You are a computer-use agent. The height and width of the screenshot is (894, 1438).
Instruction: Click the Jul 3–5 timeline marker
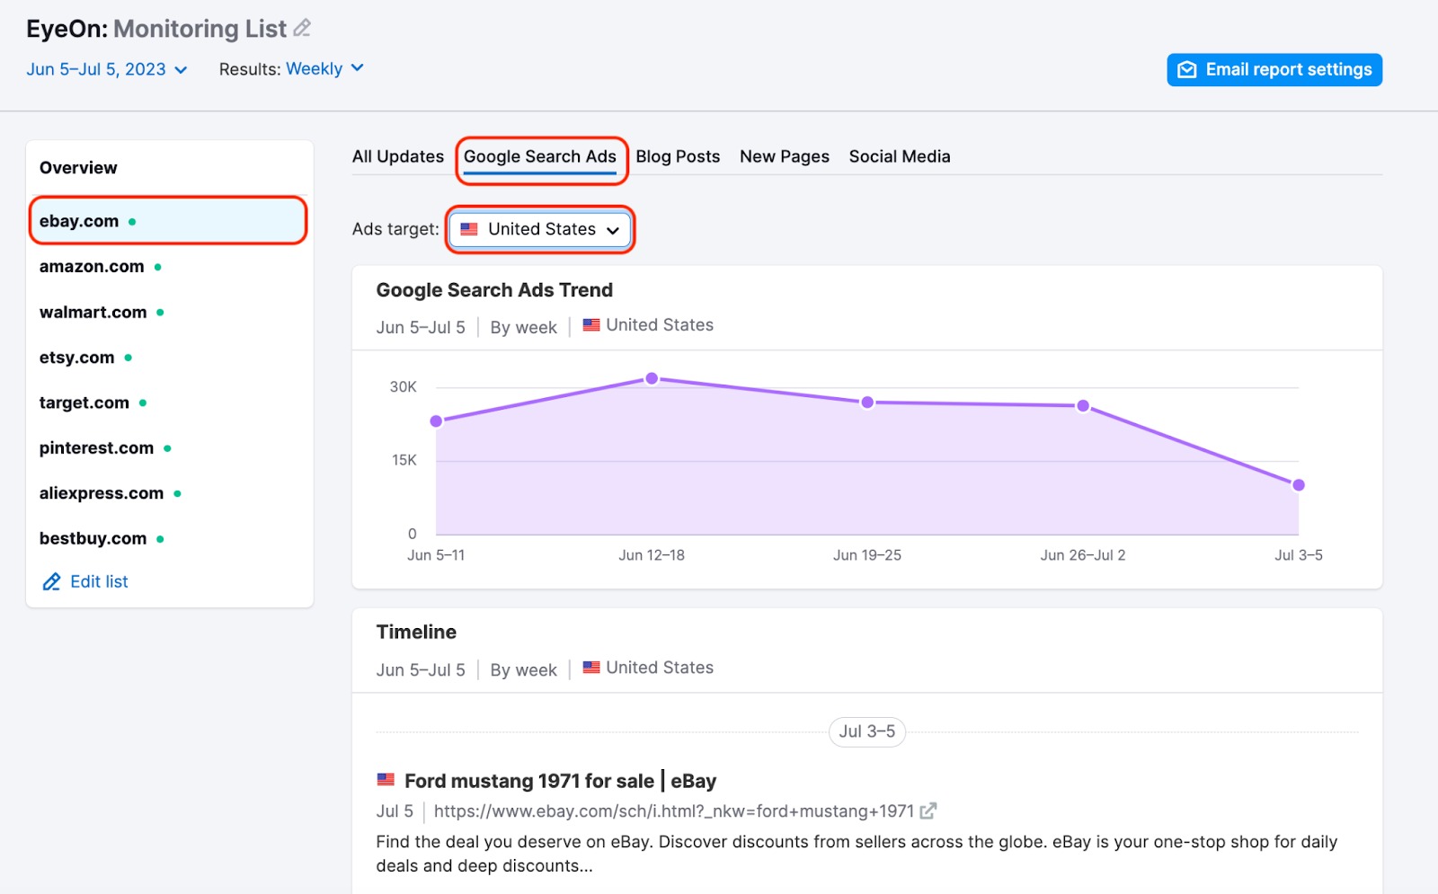[x=866, y=732]
